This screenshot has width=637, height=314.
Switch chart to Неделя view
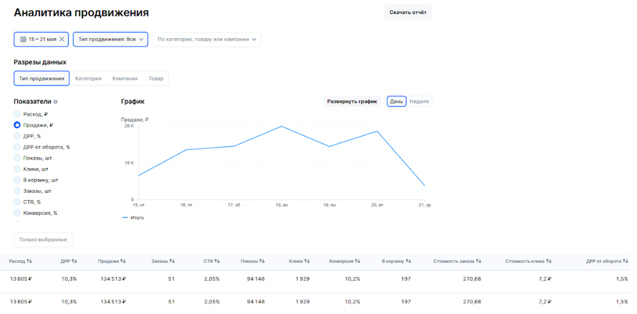(419, 102)
